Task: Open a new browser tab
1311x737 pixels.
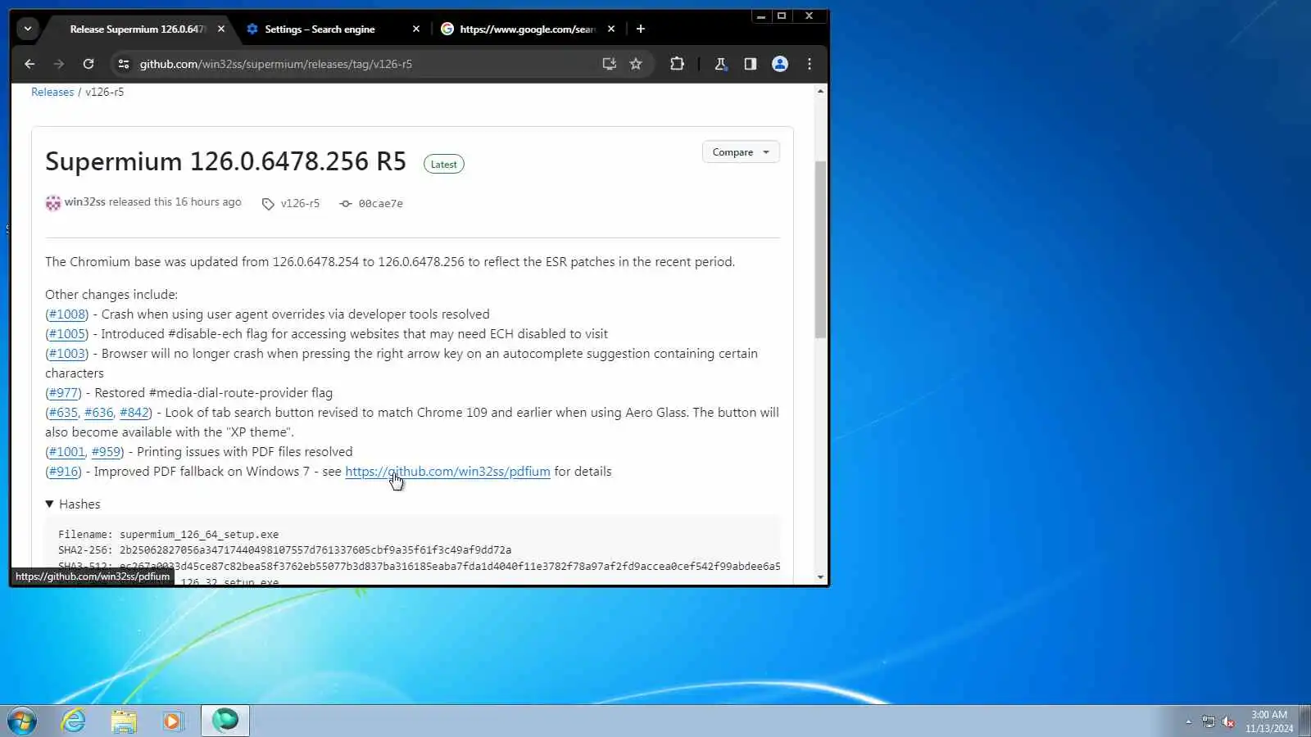Action: [x=641, y=29]
